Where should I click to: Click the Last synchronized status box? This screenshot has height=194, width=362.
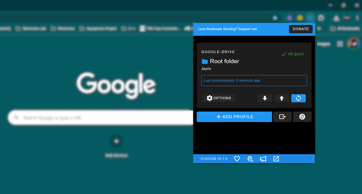pos(254,80)
